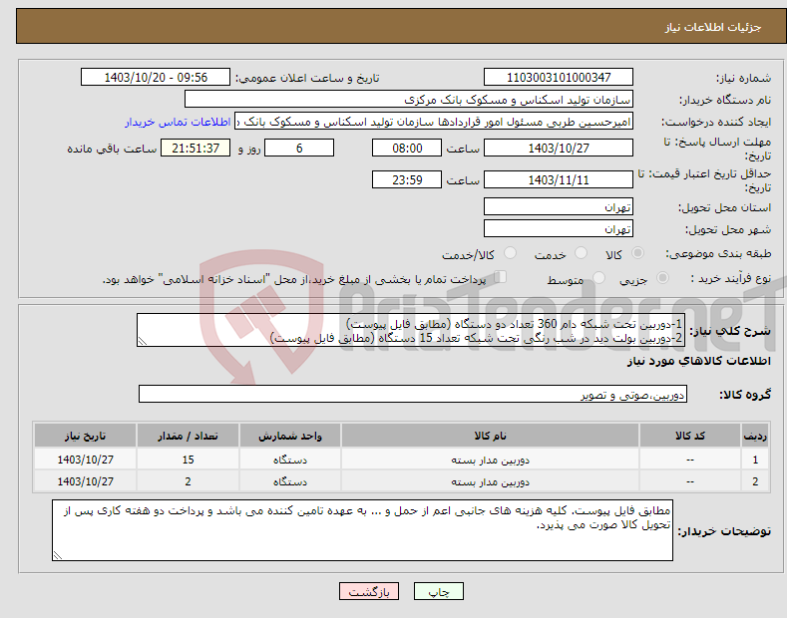Select the متوسط purchase type radio
This screenshot has height=618, width=787.
tap(598, 278)
